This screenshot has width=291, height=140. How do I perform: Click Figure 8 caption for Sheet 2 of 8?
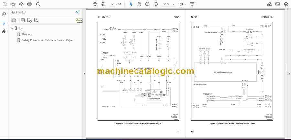232,123
